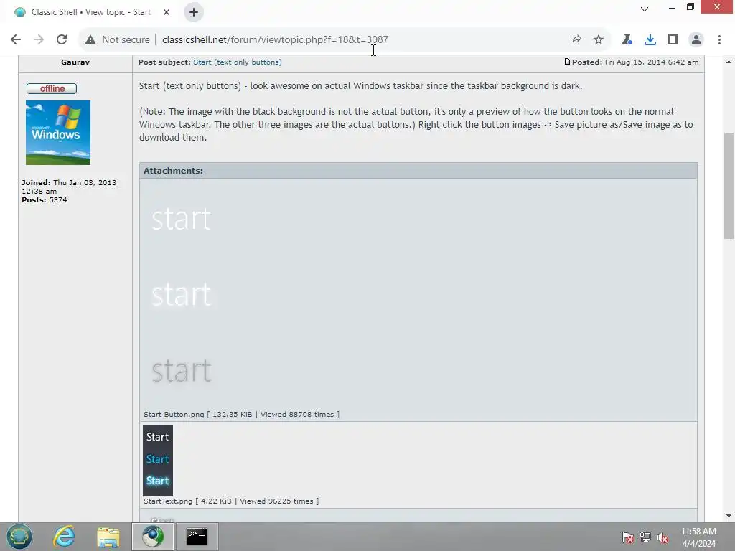Click Start Button.png file caption
The height and width of the screenshot is (551, 735).
pyautogui.click(x=241, y=414)
